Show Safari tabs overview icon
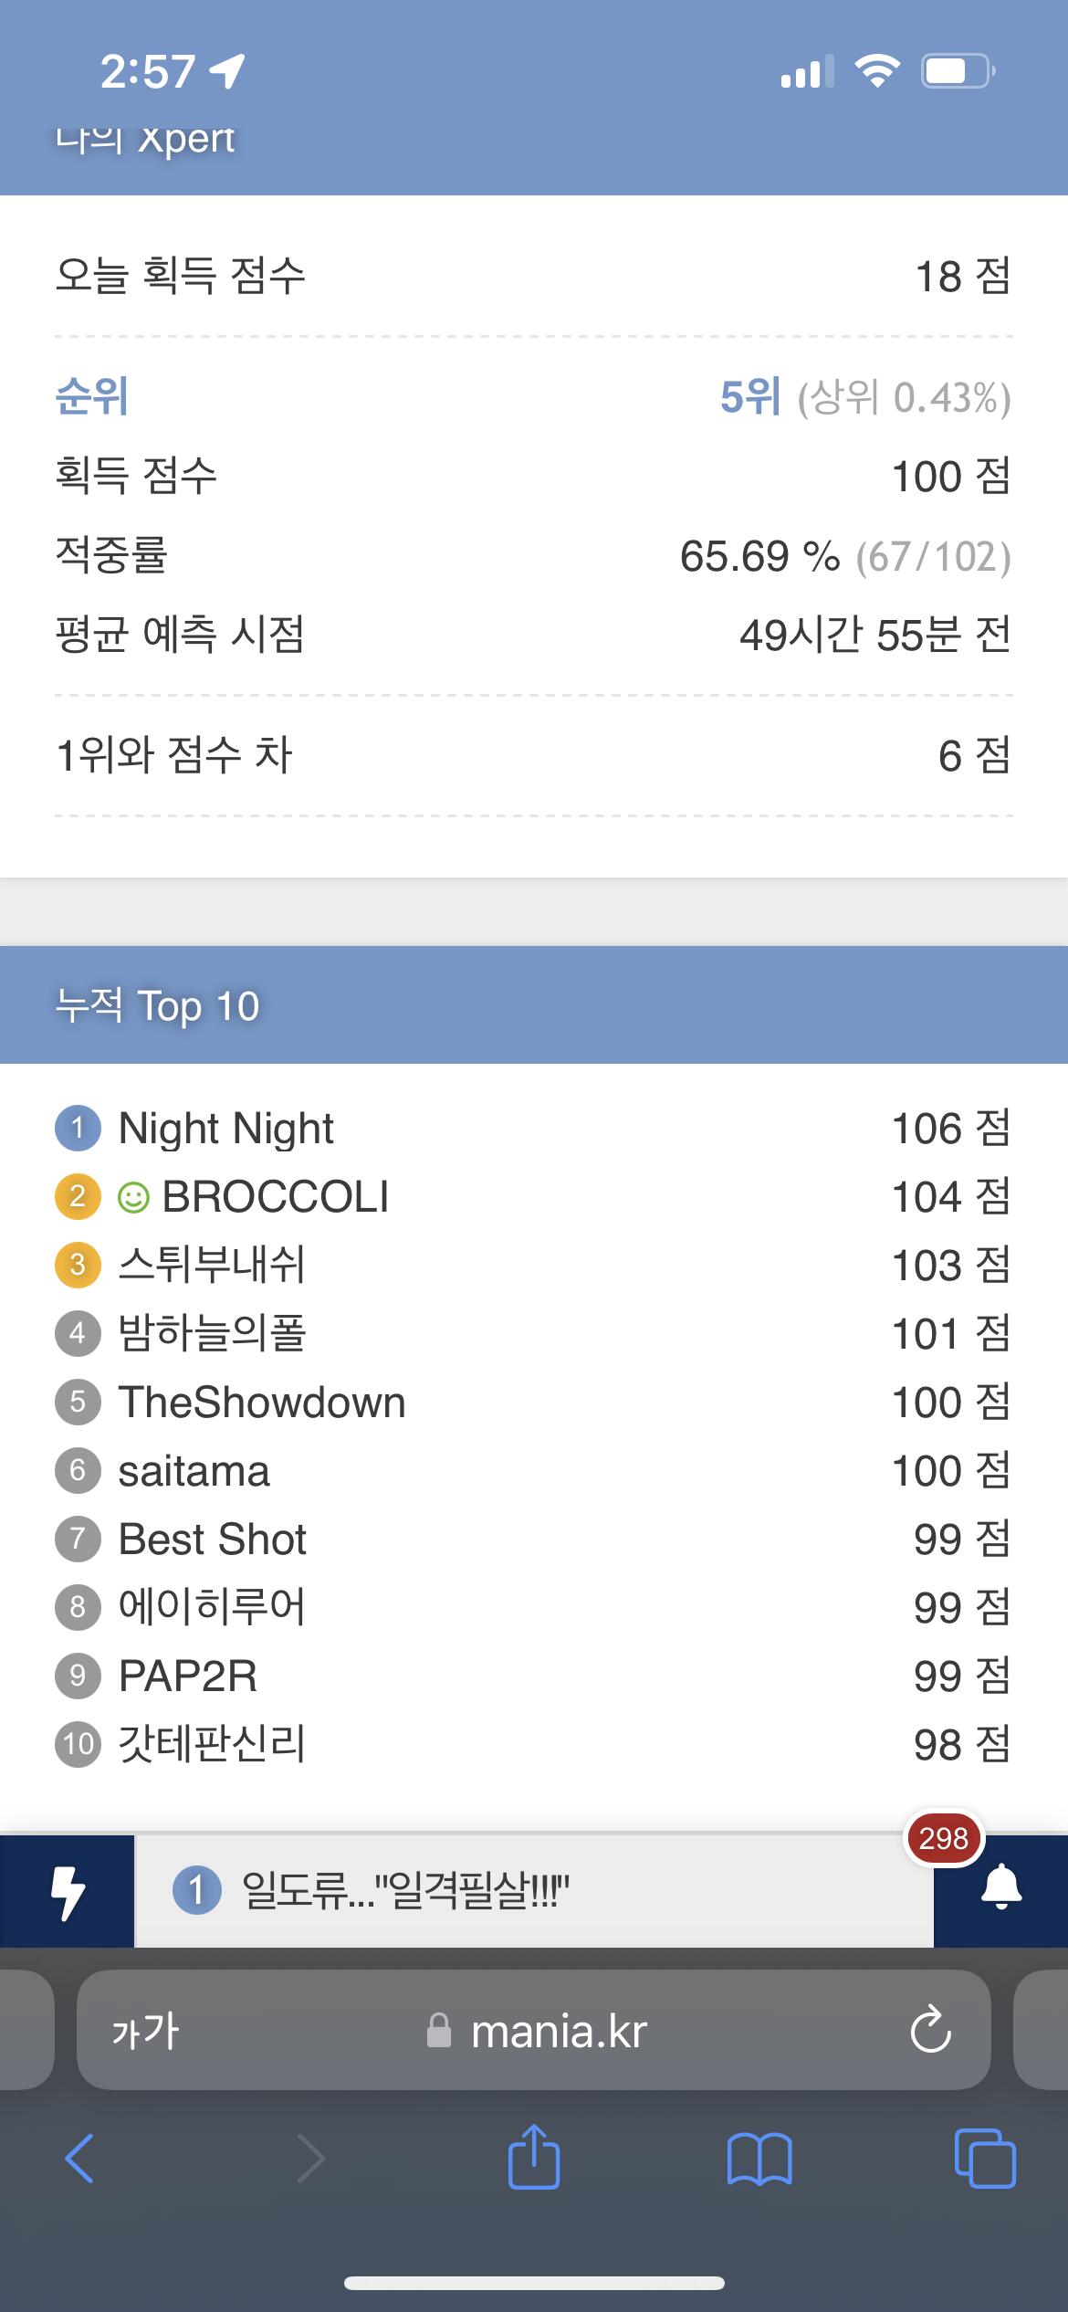The width and height of the screenshot is (1068, 2312). pyautogui.click(x=984, y=2159)
